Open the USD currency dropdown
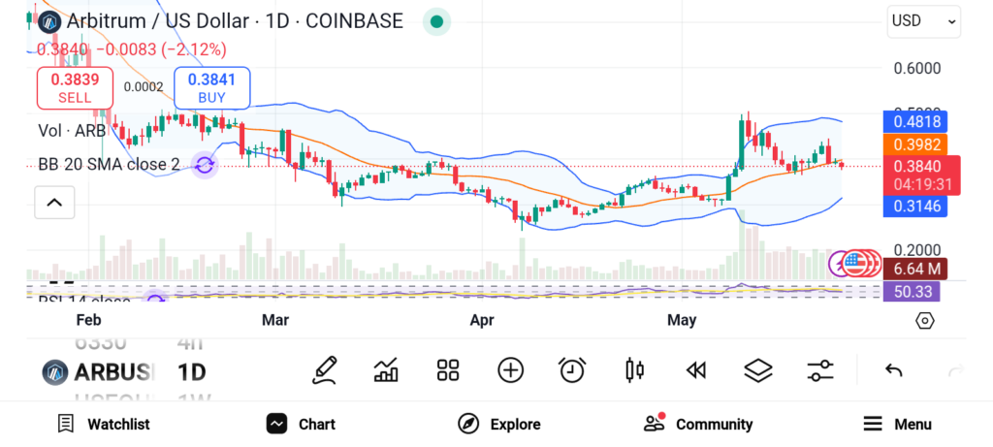The height and width of the screenshot is (447, 993). pyautogui.click(x=924, y=21)
